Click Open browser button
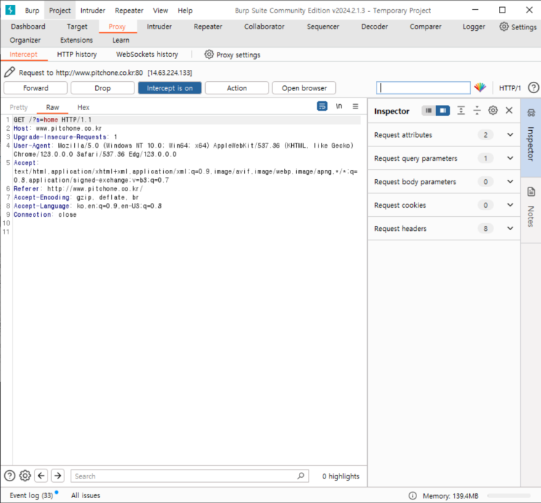This screenshot has height=503, width=541. tap(304, 88)
